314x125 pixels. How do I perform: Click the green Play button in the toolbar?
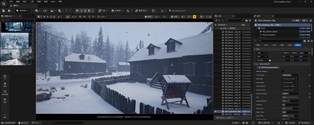(x=78, y=10)
